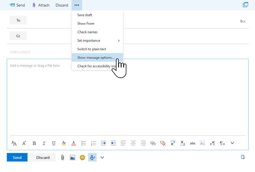Toggle bold text formatting
The width and height of the screenshot is (255, 172).
click(x=34, y=143)
